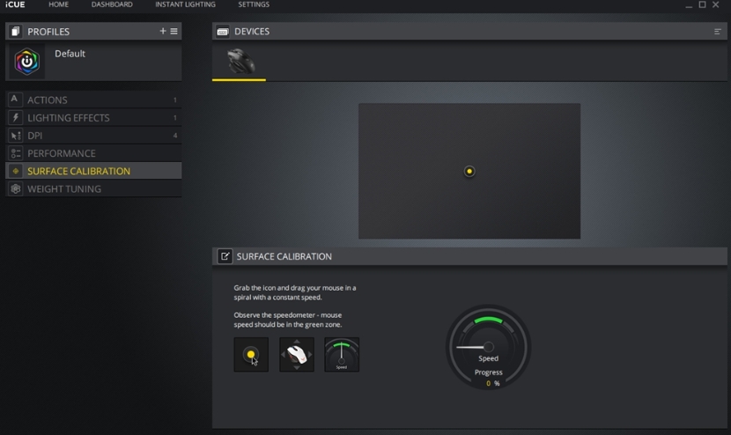Image resolution: width=731 pixels, height=435 pixels.
Task: Click the Weight Tuning gear icon
Action: (15, 188)
